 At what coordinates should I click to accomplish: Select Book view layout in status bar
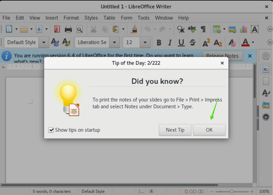tap(201, 192)
